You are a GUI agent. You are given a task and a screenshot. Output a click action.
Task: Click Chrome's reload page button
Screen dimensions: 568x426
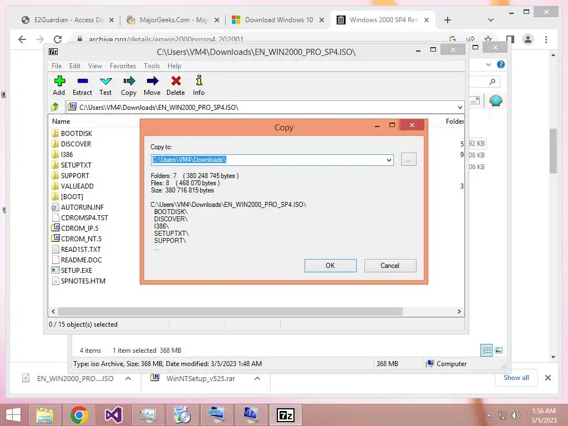click(58, 39)
